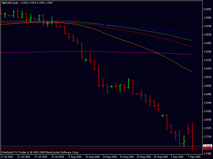
Task: Click the 19 Aug 2008 date label
Action: coord(126,157)
